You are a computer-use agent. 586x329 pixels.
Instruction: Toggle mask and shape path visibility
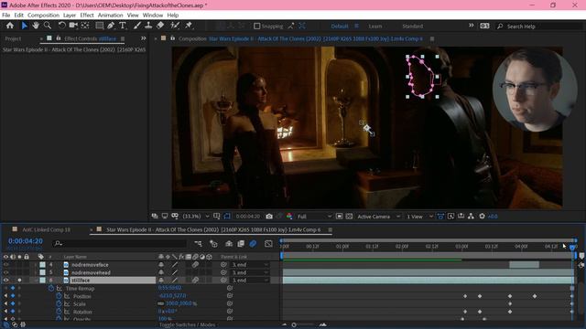click(x=227, y=217)
